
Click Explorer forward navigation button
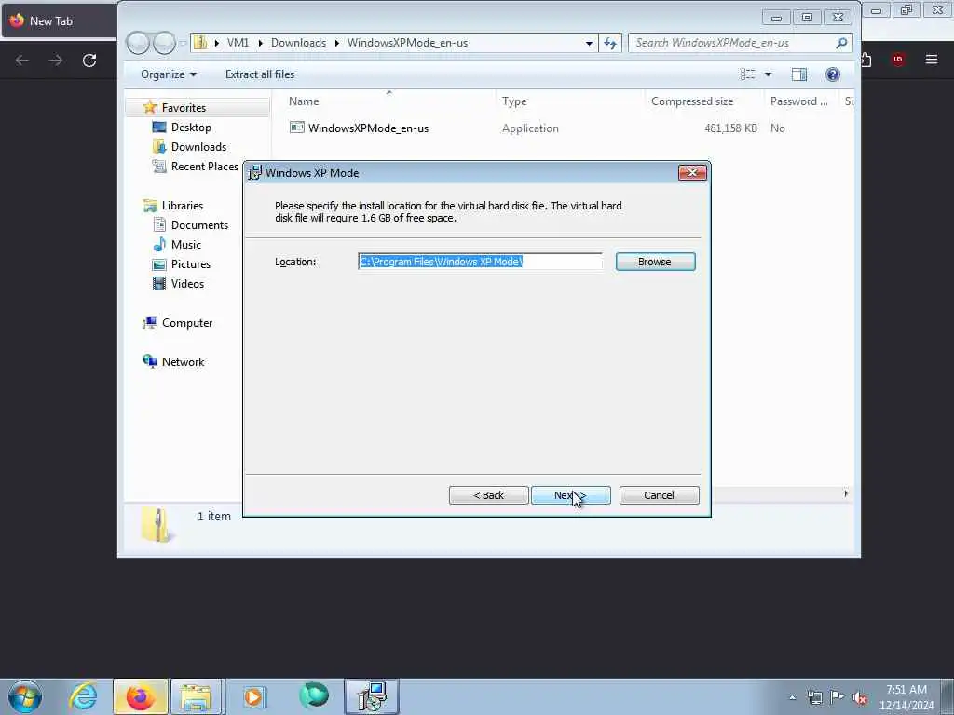point(164,43)
